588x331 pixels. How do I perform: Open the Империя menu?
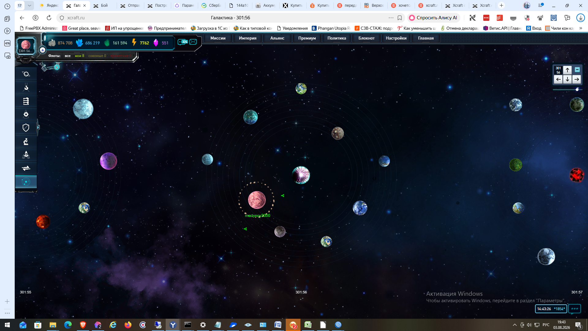coord(247,38)
